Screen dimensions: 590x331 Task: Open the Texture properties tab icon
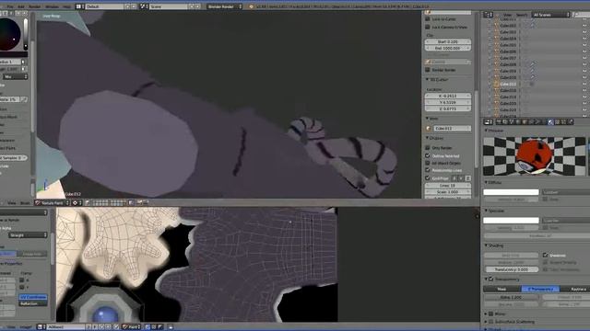(x=557, y=122)
